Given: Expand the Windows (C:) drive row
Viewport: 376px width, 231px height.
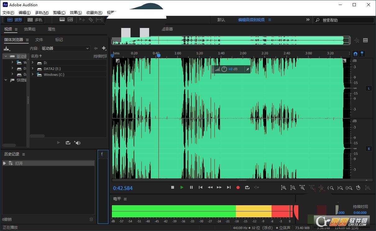Looking at the screenshot, I should tap(33, 75).
